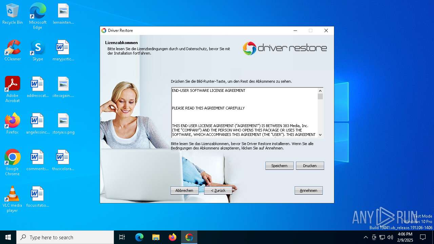Image resolution: width=434 pixels, height=244 pixels.
Task: Open network status tray icon
Action: [382, 237]
